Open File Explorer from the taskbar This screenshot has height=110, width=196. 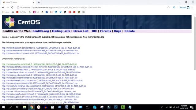[24, 107]
